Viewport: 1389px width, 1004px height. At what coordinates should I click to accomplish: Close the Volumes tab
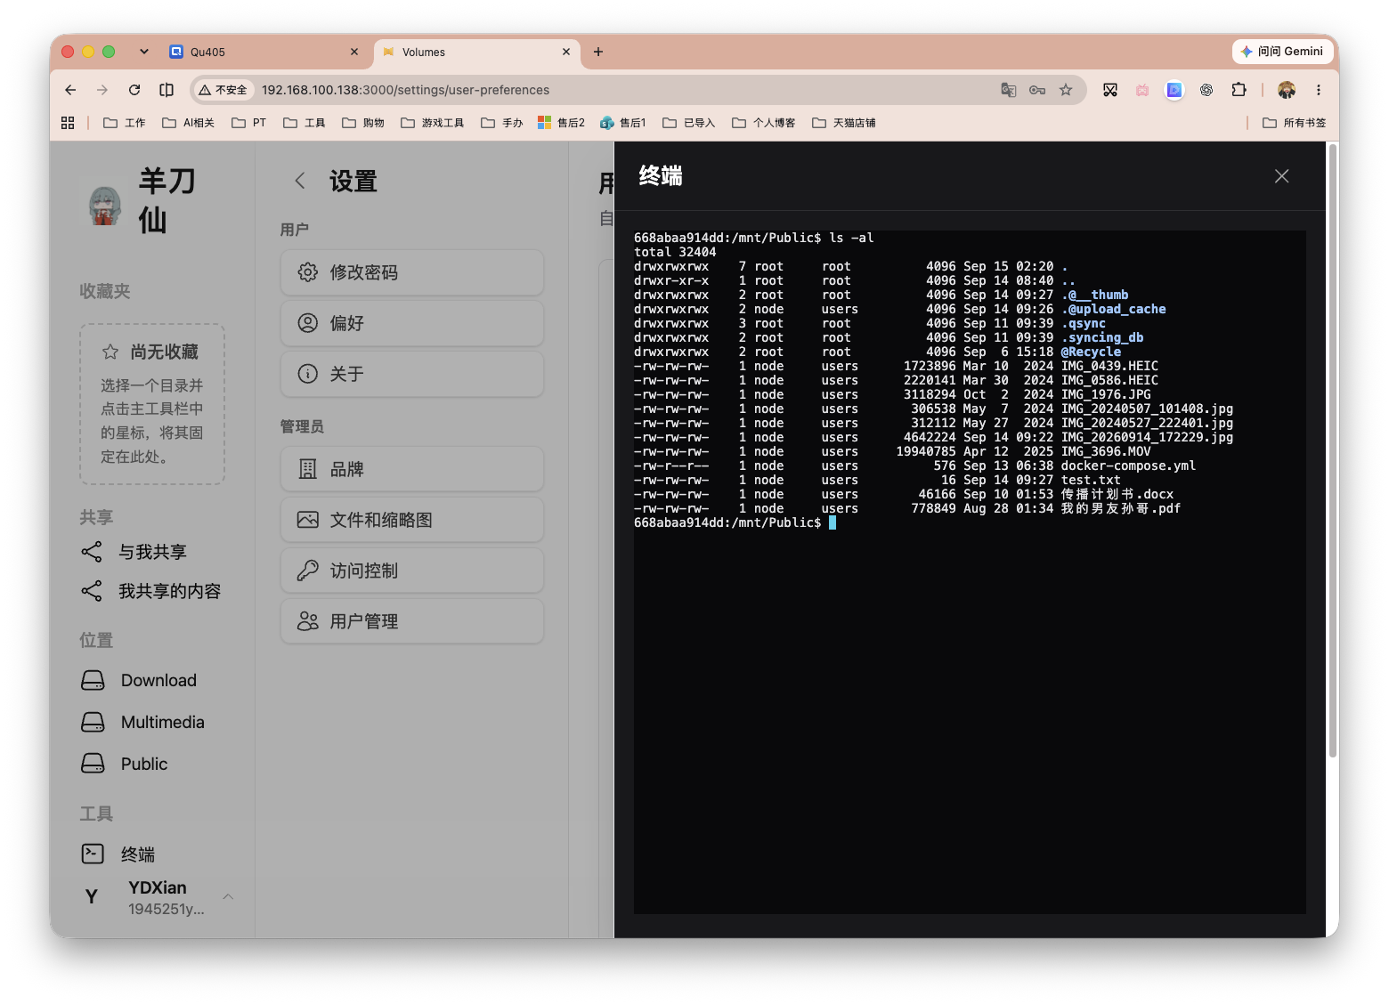point(566,52)
